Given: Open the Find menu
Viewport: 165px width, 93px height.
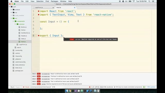Looking at the screenshot, I should click(47, 1).
